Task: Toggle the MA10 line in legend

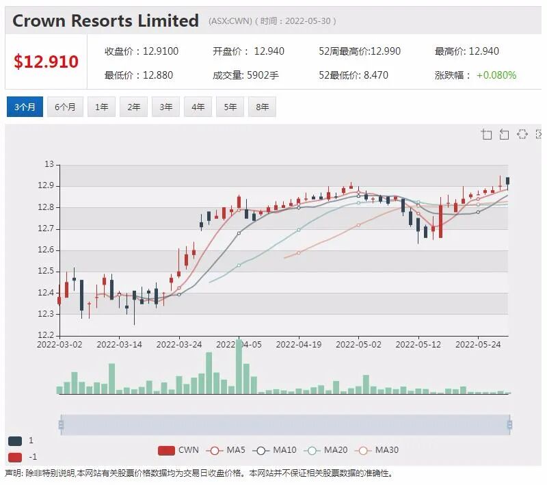Action: (x=275, y=450)
